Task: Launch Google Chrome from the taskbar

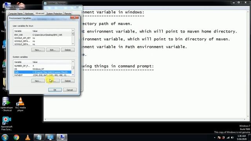Action: click(16, 137)
